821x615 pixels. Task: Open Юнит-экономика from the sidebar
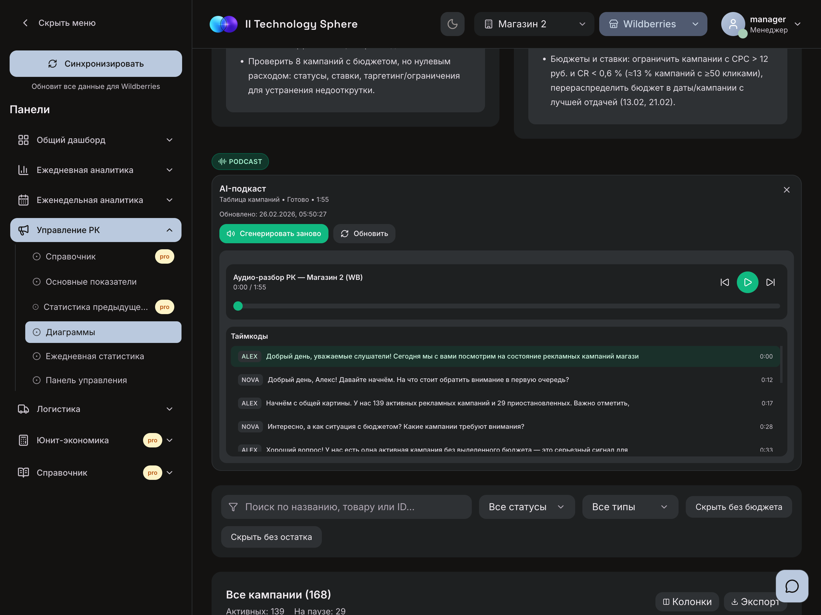72,440
